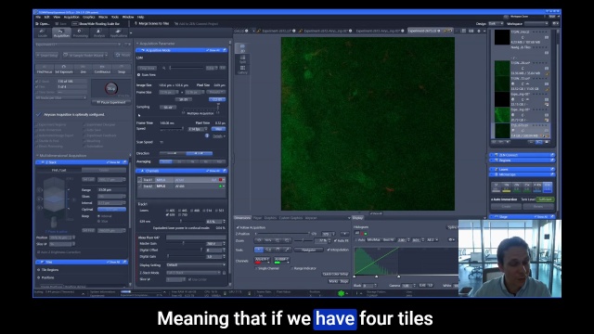The image size is (594, 334).
Task: Disable the 639 laser checkbox
Action: (x=167, y=214)
